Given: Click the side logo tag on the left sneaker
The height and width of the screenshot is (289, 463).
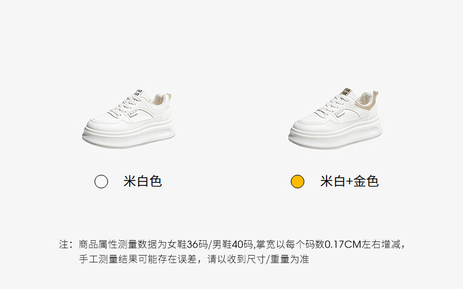Looking at the screenshot, I should coord(133,112).
